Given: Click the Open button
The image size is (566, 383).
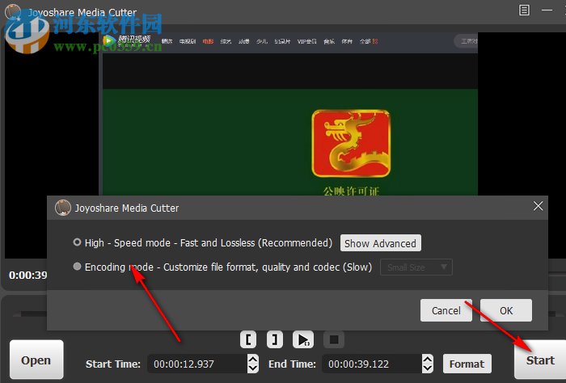Looking at the screenshot, I should [x=36, y=360].
